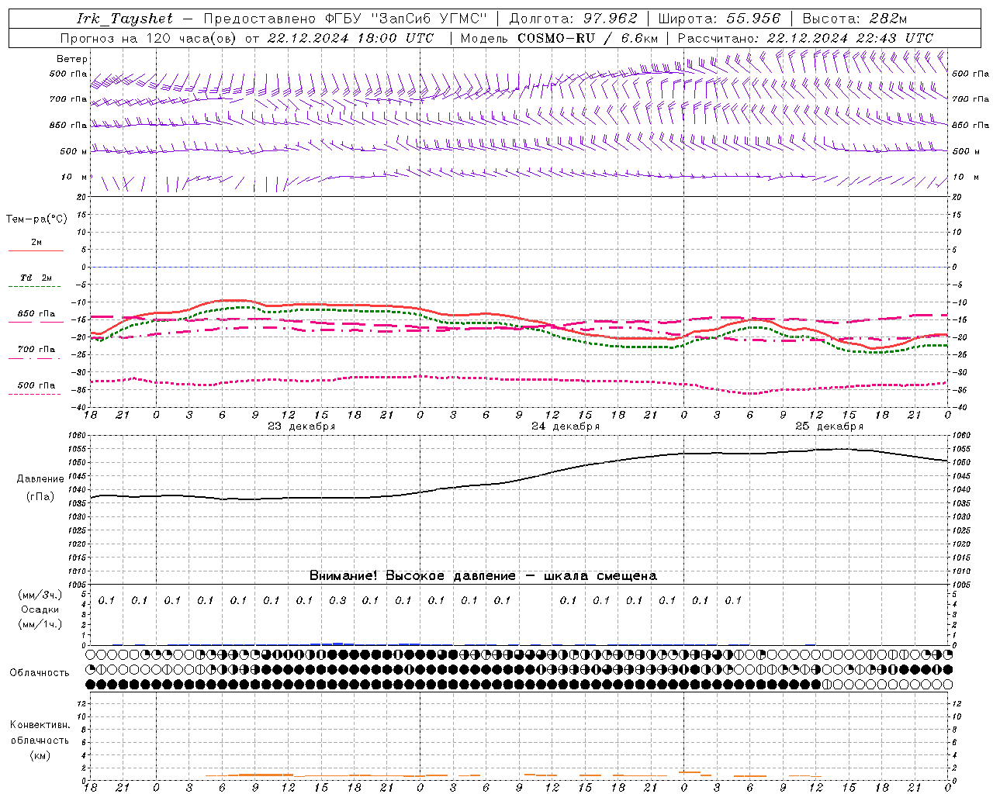Click the 'Тем-ра(°C)' temperature label
993x794 pixels.
(36, 219)
